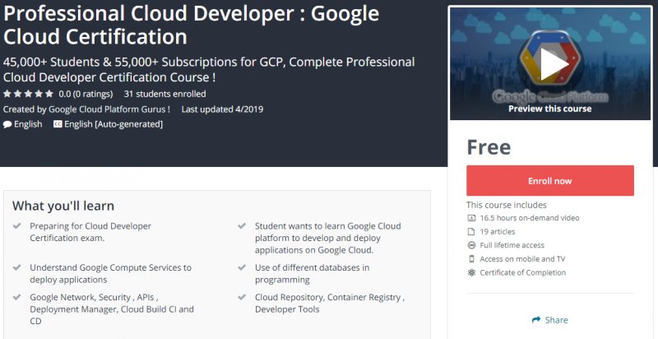Click checkmark beside 'Preparing for Cloud Developer'

coord(17,225)
